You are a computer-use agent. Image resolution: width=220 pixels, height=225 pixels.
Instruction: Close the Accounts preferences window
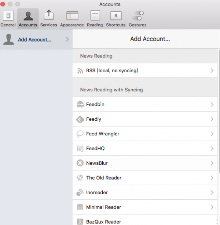tap(3, 4)
